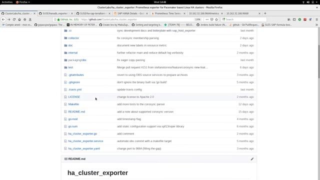Open the collector folder
The image size is (320, 180).
tap(73, 38)
